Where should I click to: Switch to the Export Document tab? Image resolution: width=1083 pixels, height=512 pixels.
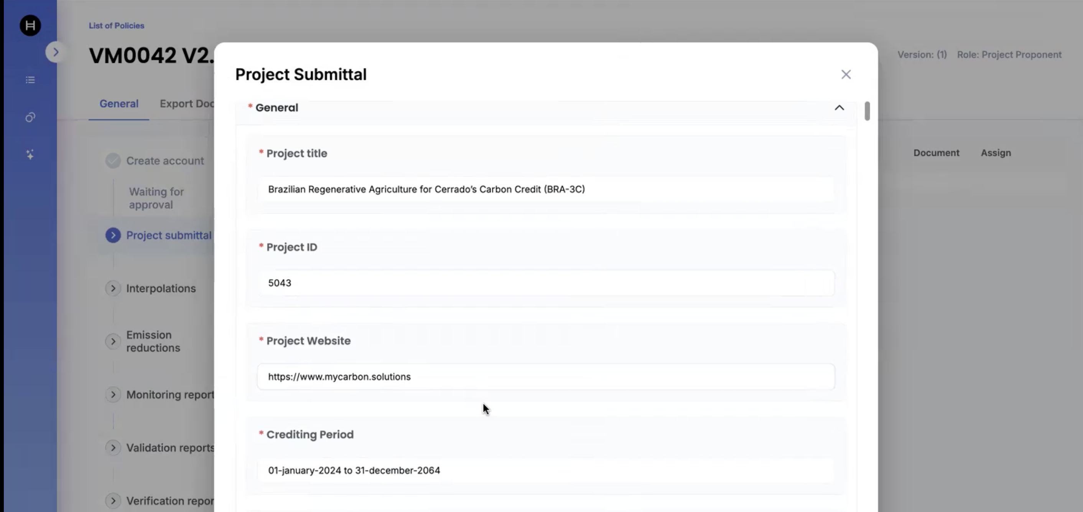coord(187,104)
